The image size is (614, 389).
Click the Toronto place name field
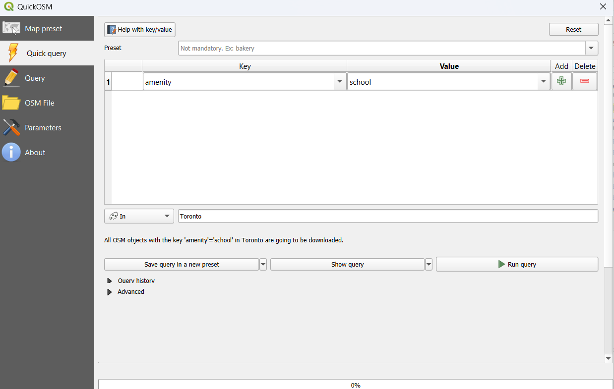(x=387, y=216)
